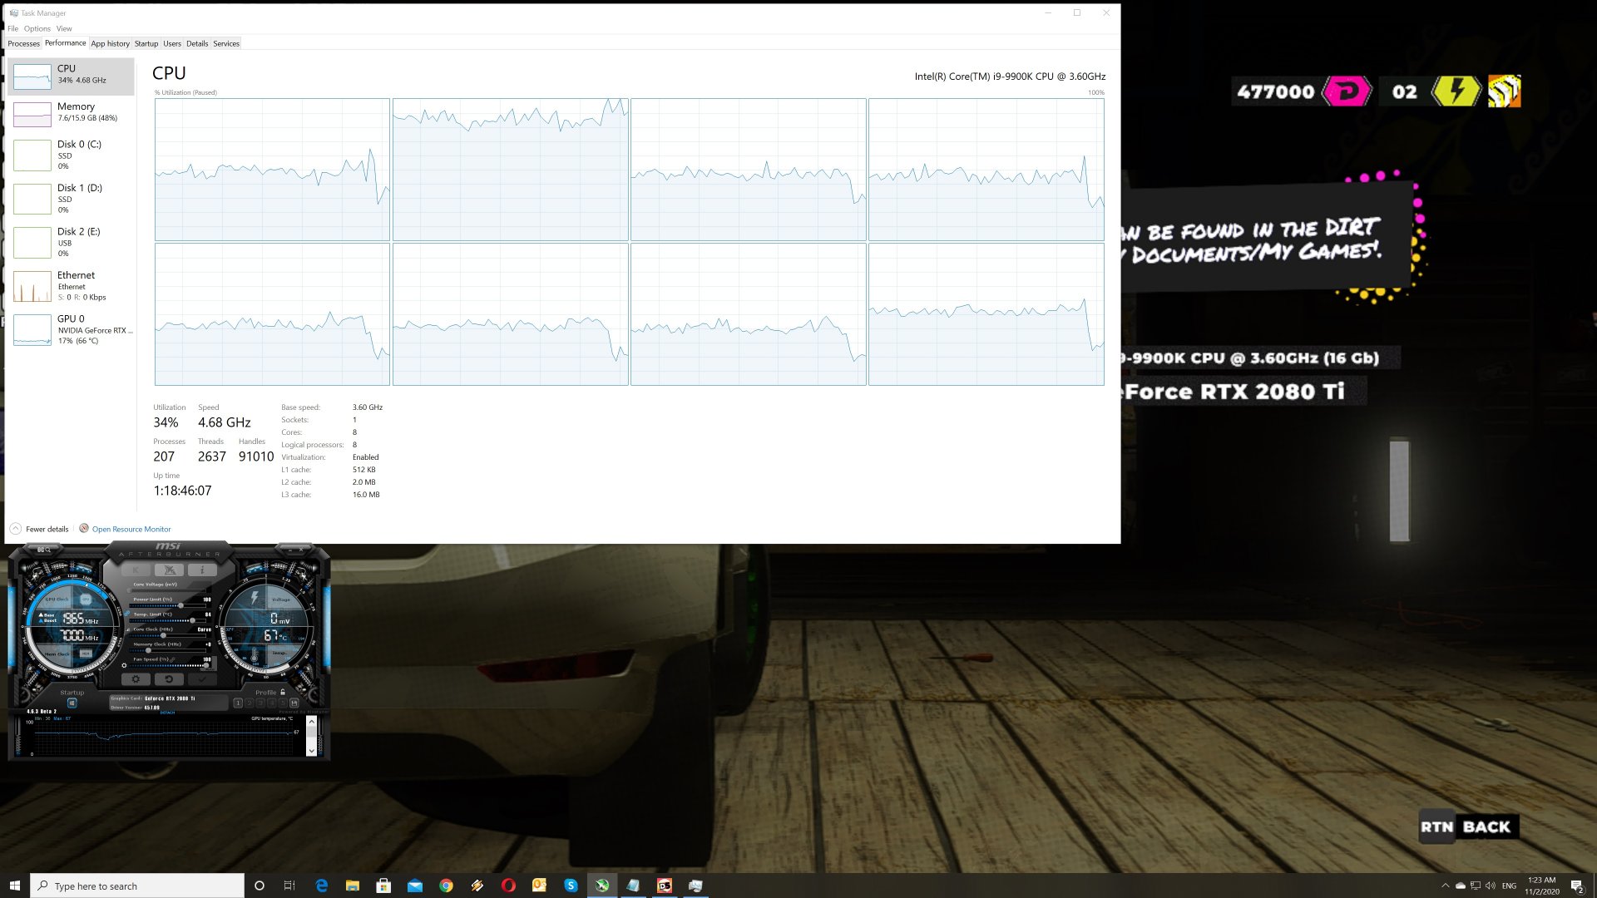Click Afterburner reset-to-defaults arrow button
This screenshot has width=1597, height=898.
click(169, 679)
